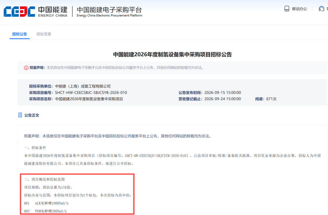Select the project number SHCT-HW-CEECSBJC-SBJCSYB-2026-010 in the info box
Image resolution: width=328 pixels, height=215 pixels.
pyautogui.click(x=91, y=92)
